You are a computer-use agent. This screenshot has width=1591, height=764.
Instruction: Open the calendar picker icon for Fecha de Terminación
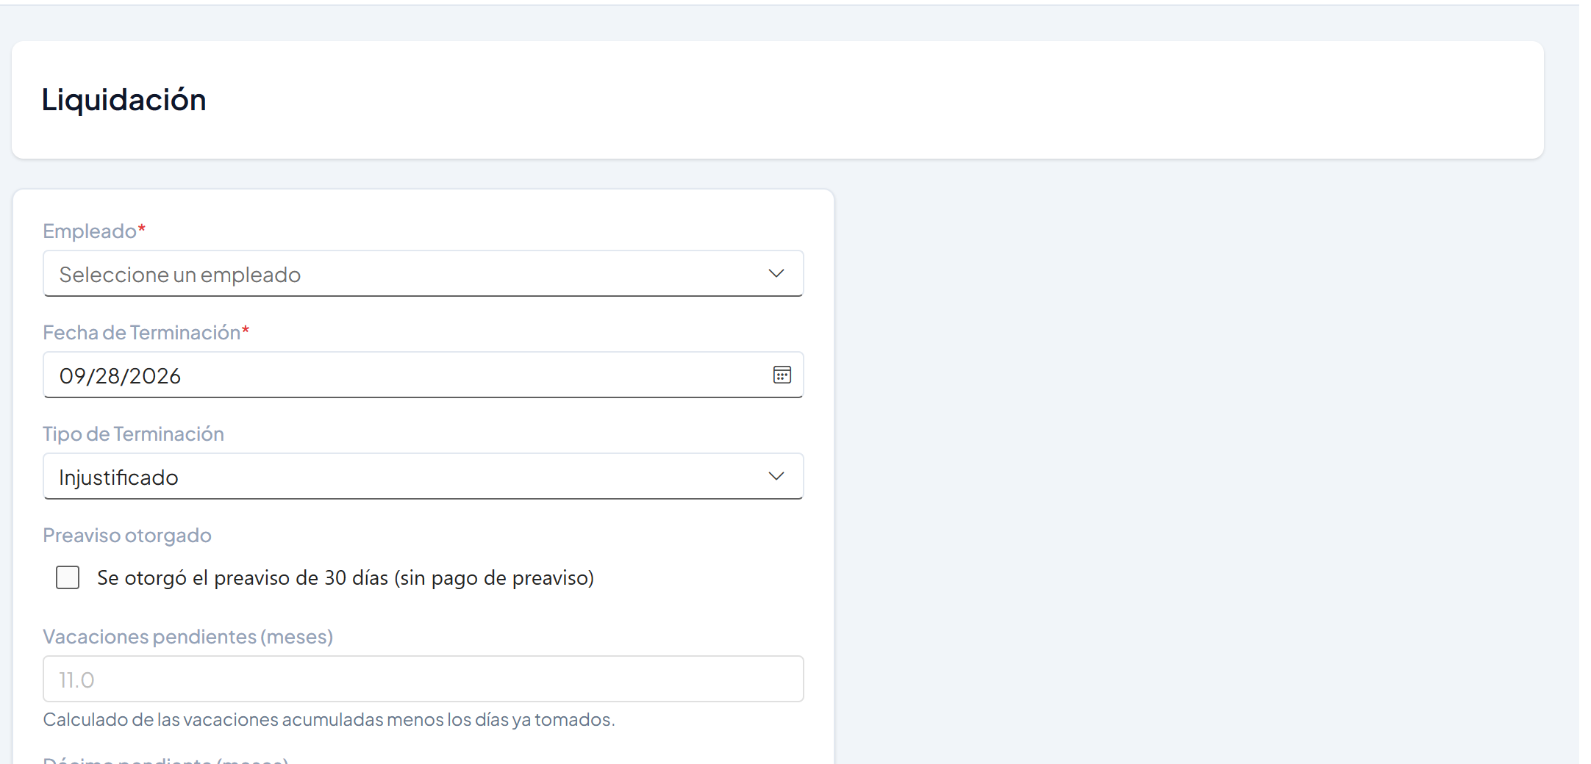coord(782,375)
